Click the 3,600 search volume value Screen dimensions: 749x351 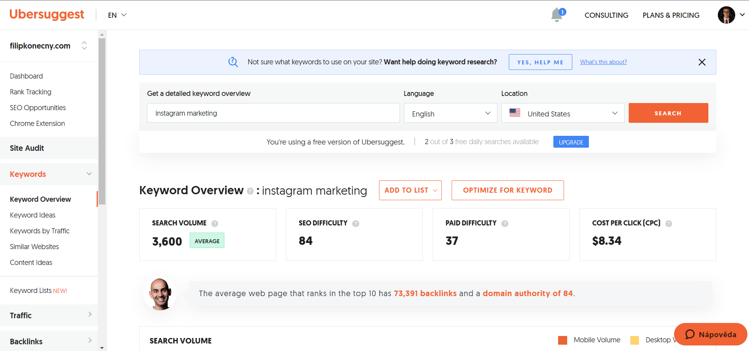[167, 241]
